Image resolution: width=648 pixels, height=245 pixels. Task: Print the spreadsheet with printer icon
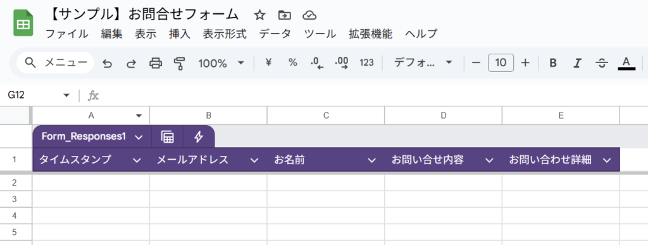click(156, 63)
